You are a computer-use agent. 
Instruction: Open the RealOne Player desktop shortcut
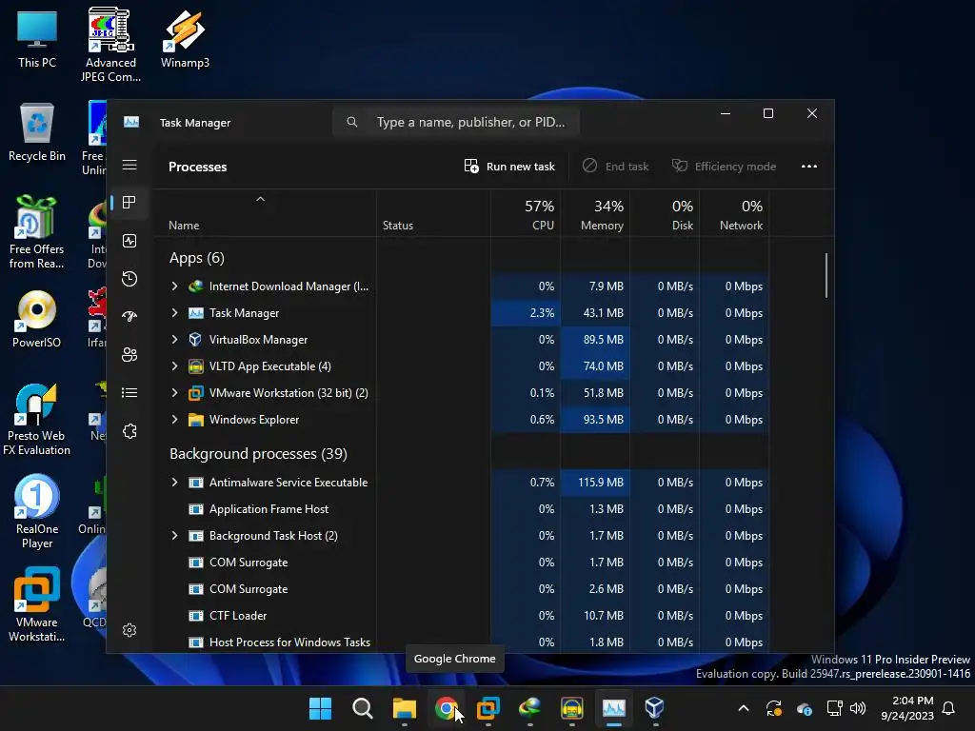tap(37, 512)
